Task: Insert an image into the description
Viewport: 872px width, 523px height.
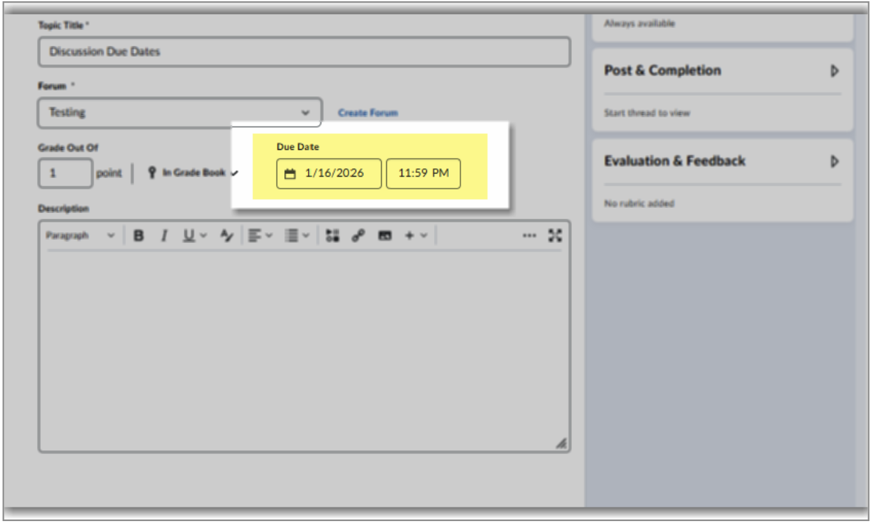Action: coord(385,235)
